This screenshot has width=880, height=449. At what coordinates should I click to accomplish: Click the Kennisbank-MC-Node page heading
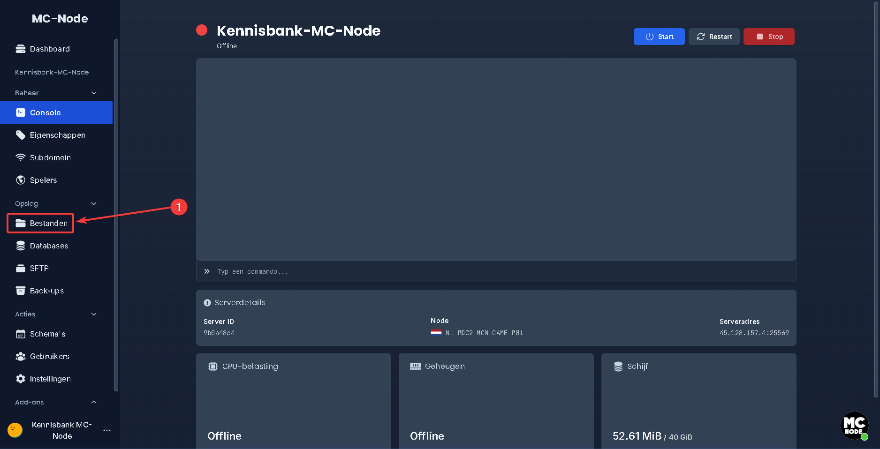tap(298, 30)
